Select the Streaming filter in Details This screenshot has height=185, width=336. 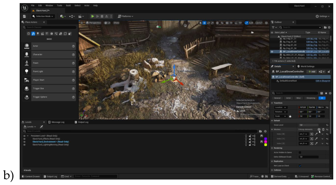point(311,98)
